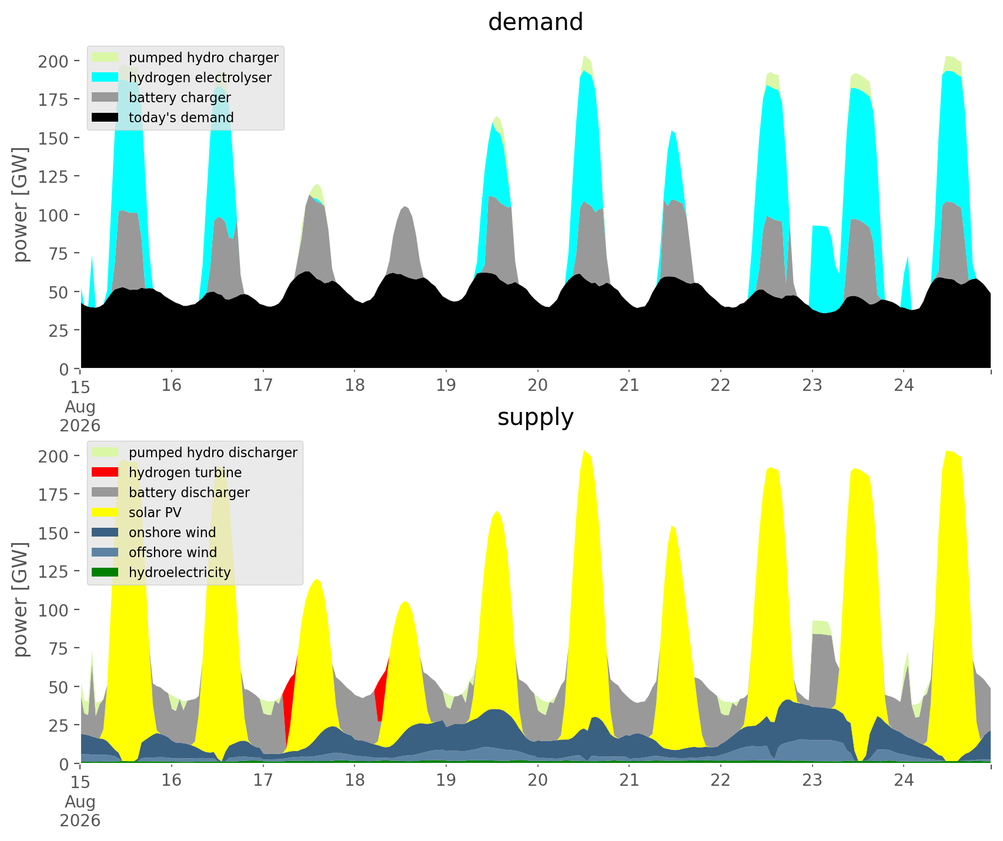1003x841 pixels.
Task: Click the onshore wind legend swatch
Action: click(105, 532)
